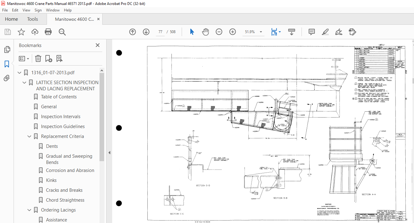414x223 pixels.
Task: Open the zoom level dropdown
Action: [261, 32]
